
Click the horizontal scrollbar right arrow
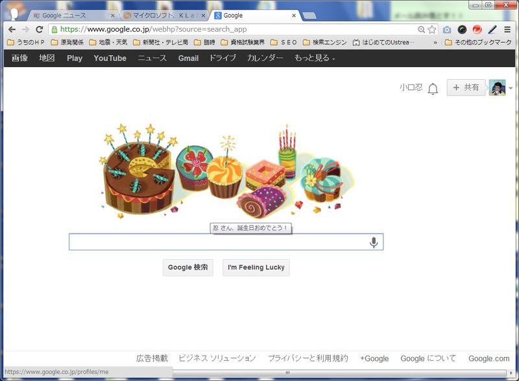511,373
